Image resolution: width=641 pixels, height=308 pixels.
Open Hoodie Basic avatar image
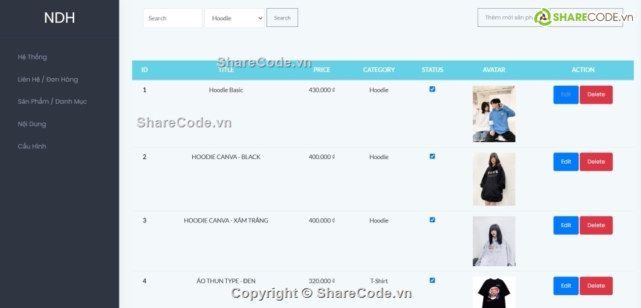click(x=494, y=113)
